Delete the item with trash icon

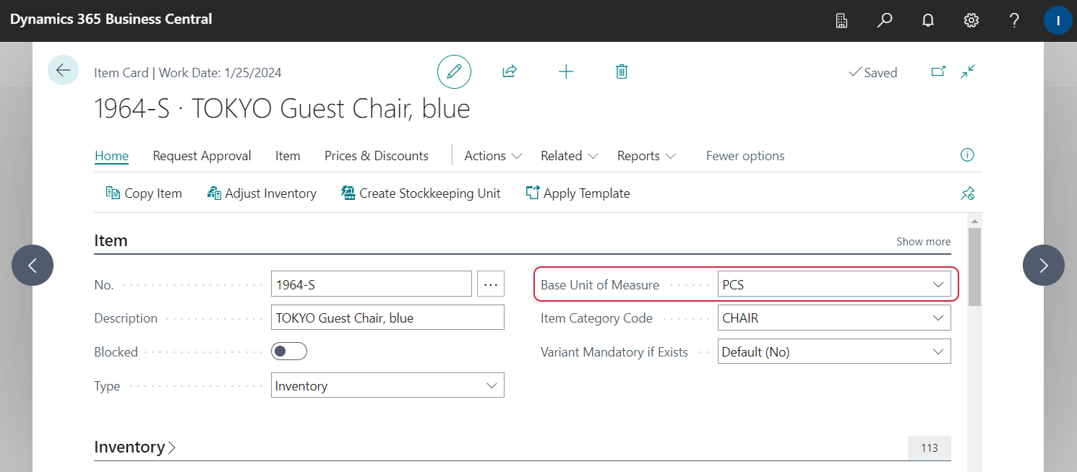coord(622,71)
